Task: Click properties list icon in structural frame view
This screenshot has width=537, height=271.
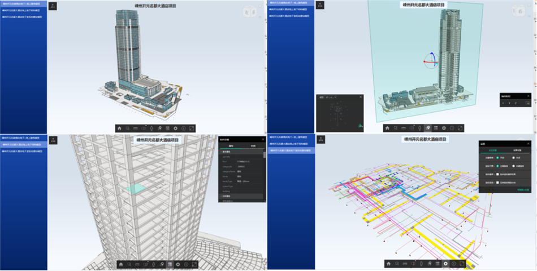Action: pos(170,264)
